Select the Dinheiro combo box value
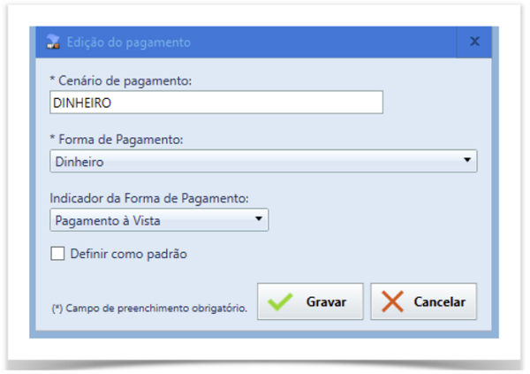 (x=79, y=161)
